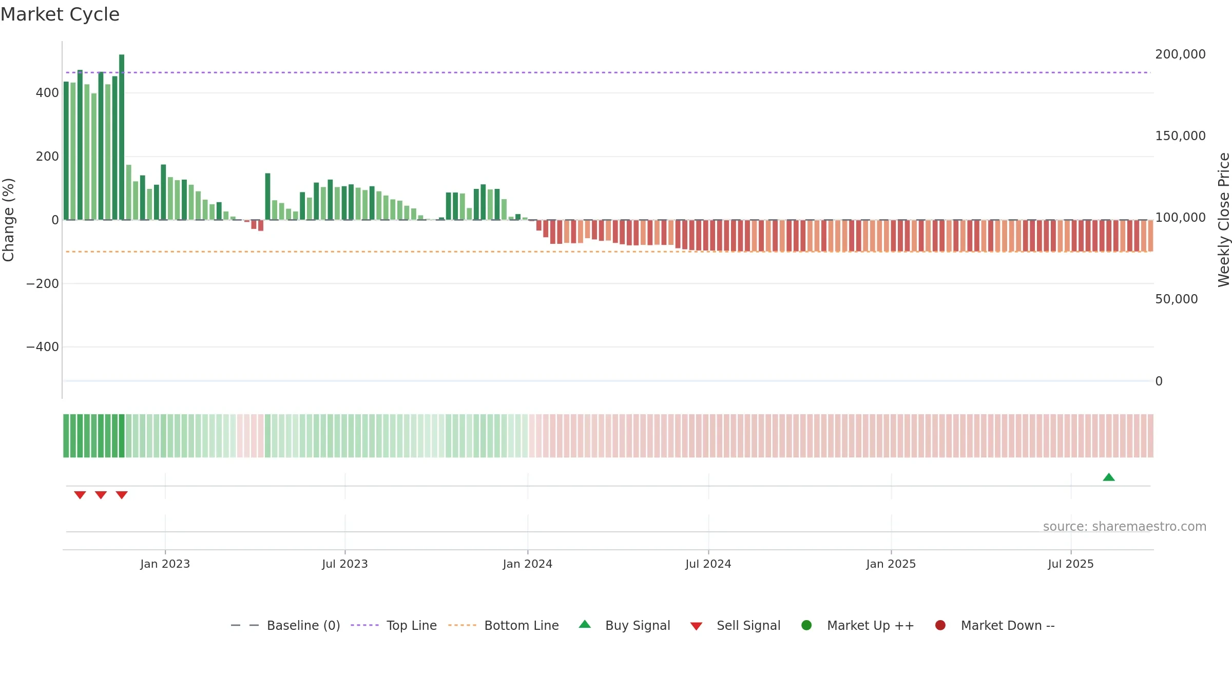The image size is (1232, 693).
Task: Click the Market Cycle chart title
Action: click(60, 14)
